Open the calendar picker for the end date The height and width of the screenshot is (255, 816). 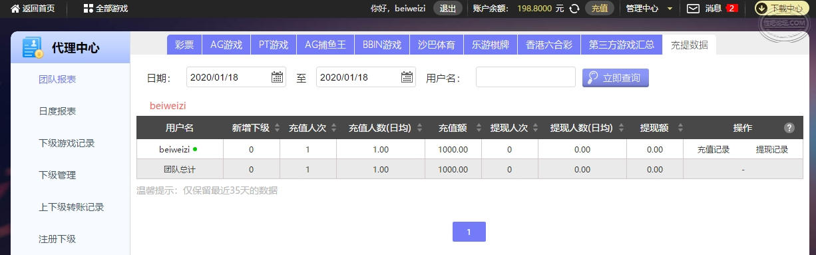click(407, 77)
